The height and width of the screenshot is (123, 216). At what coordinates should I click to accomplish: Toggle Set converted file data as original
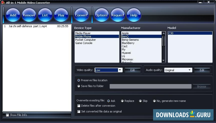(x=79, y=111)
